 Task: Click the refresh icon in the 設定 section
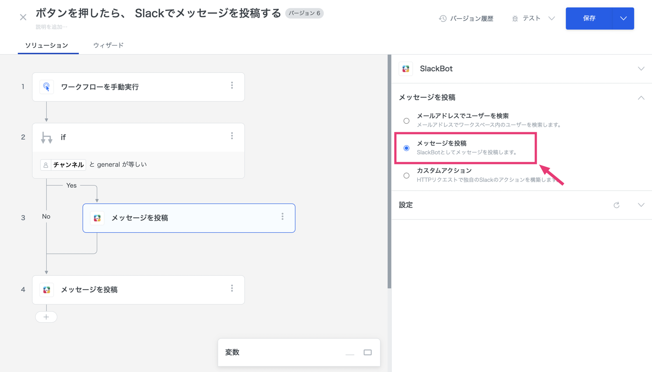(x=617, y=205)
